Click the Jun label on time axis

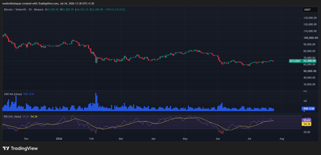pos(218,139)
